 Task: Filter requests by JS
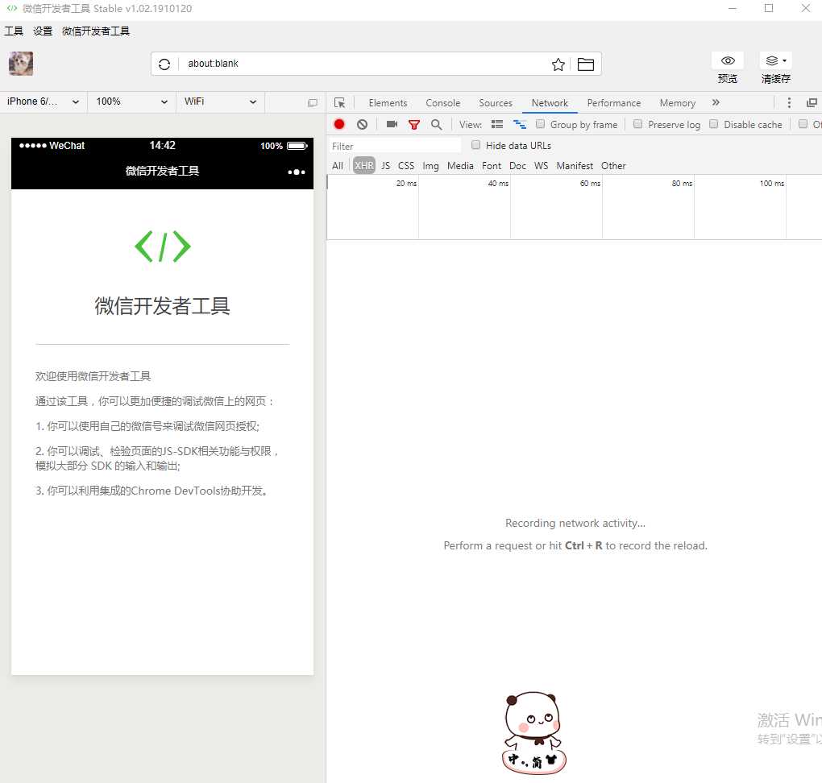point(386,166)
